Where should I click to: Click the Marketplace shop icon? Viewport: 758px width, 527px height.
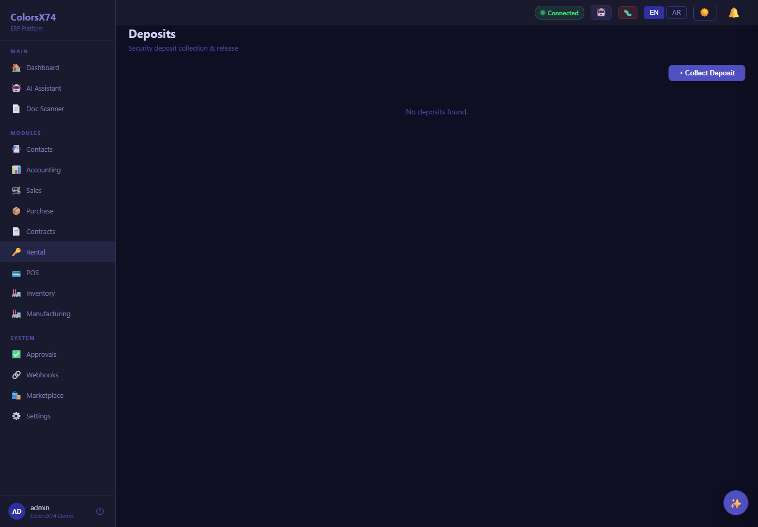click(x=16, y=395)
